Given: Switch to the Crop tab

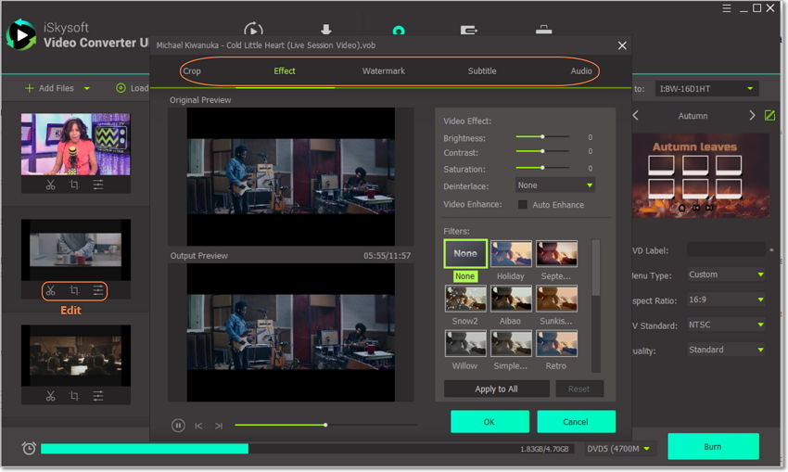Looking at the screenshot, I should pyautogui.click(x=192, y=71).
